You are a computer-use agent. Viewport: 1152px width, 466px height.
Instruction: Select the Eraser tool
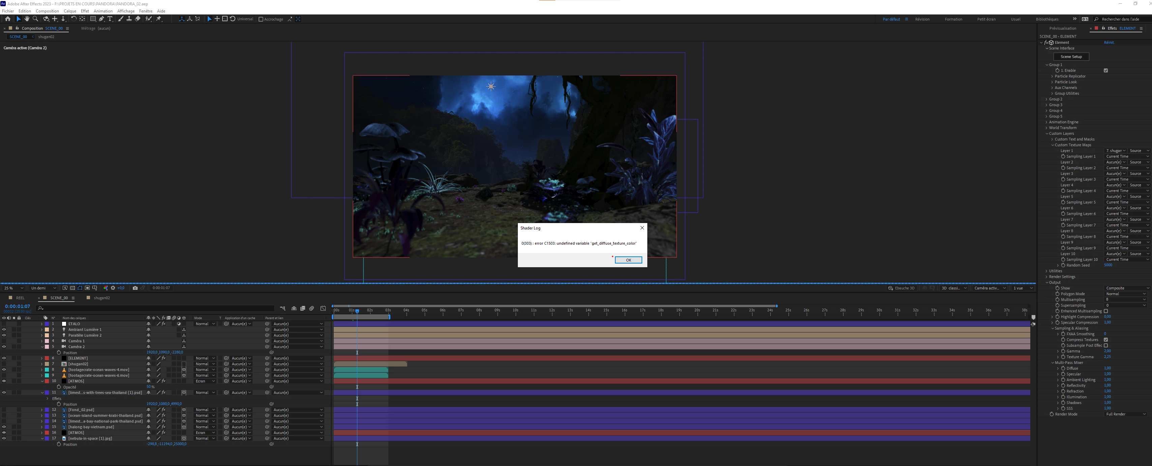(138, 19)
